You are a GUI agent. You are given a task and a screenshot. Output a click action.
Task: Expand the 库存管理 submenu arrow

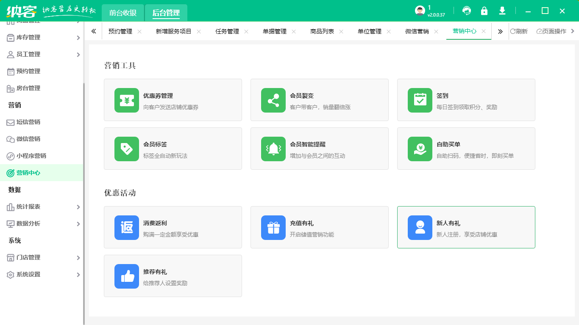(x=78, y=38)
